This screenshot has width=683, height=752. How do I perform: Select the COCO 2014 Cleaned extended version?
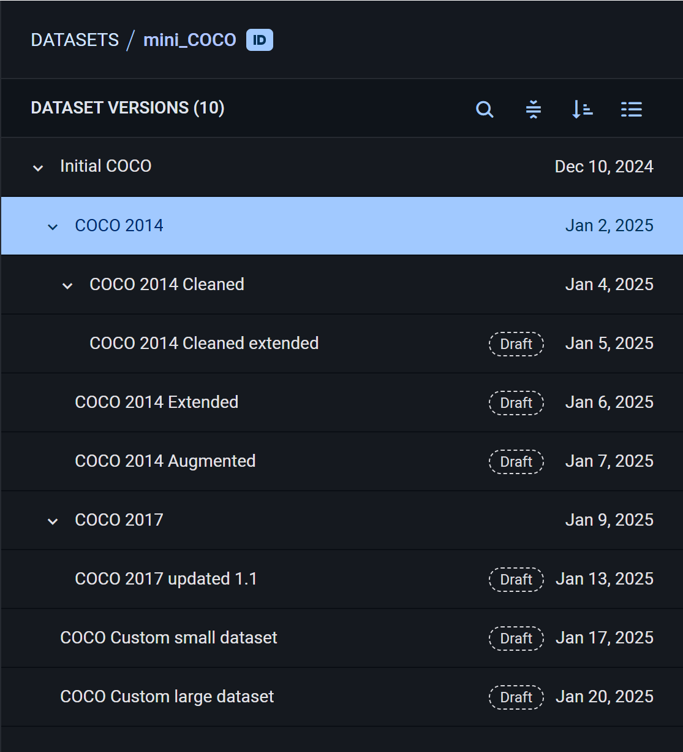click(204, 343)
